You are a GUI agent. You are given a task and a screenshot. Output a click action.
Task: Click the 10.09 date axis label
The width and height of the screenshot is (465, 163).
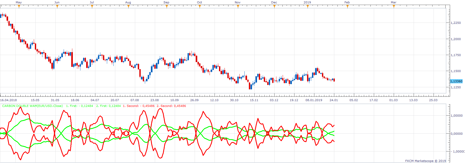pyautogui.click(x=174, y=100)
